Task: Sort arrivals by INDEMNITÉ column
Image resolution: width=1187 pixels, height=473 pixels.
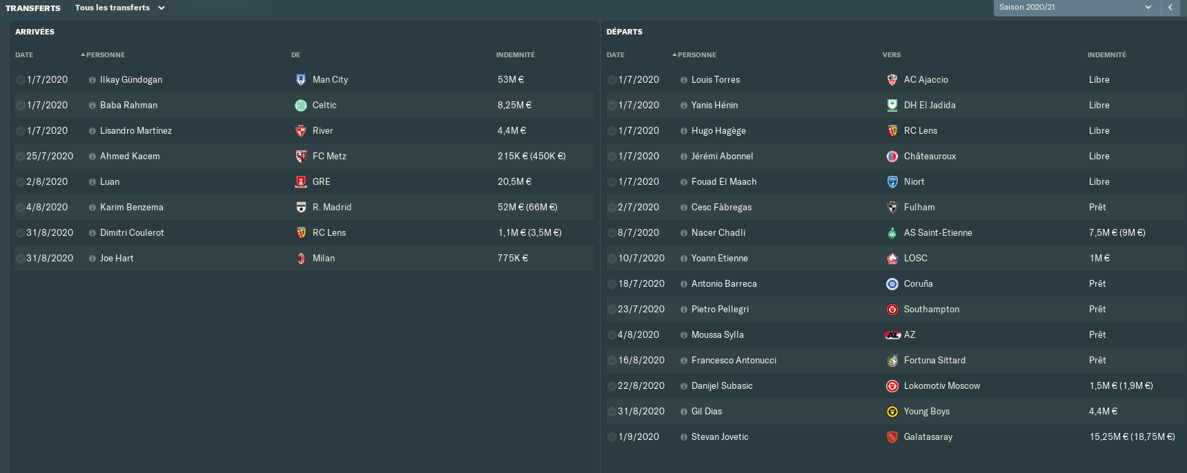Action: coord(516,55)
